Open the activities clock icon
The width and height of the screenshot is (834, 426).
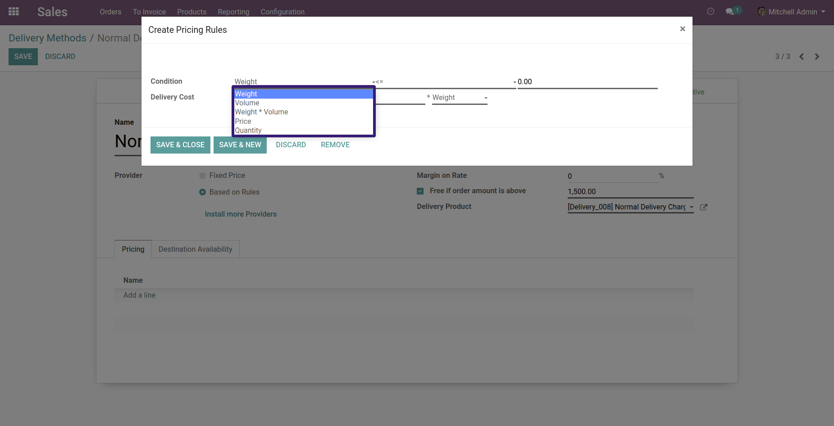coord(711,12)
